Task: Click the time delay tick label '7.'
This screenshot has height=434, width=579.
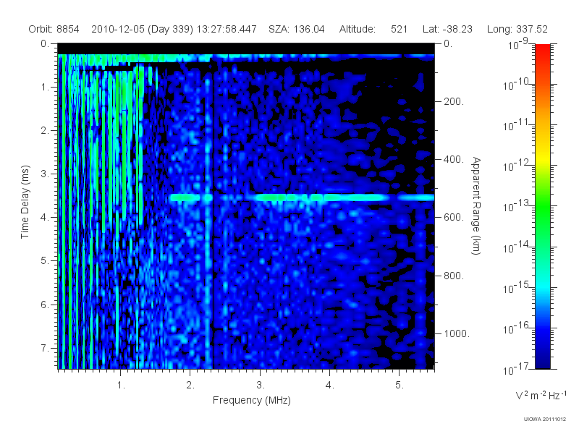Action: point(45,348)
